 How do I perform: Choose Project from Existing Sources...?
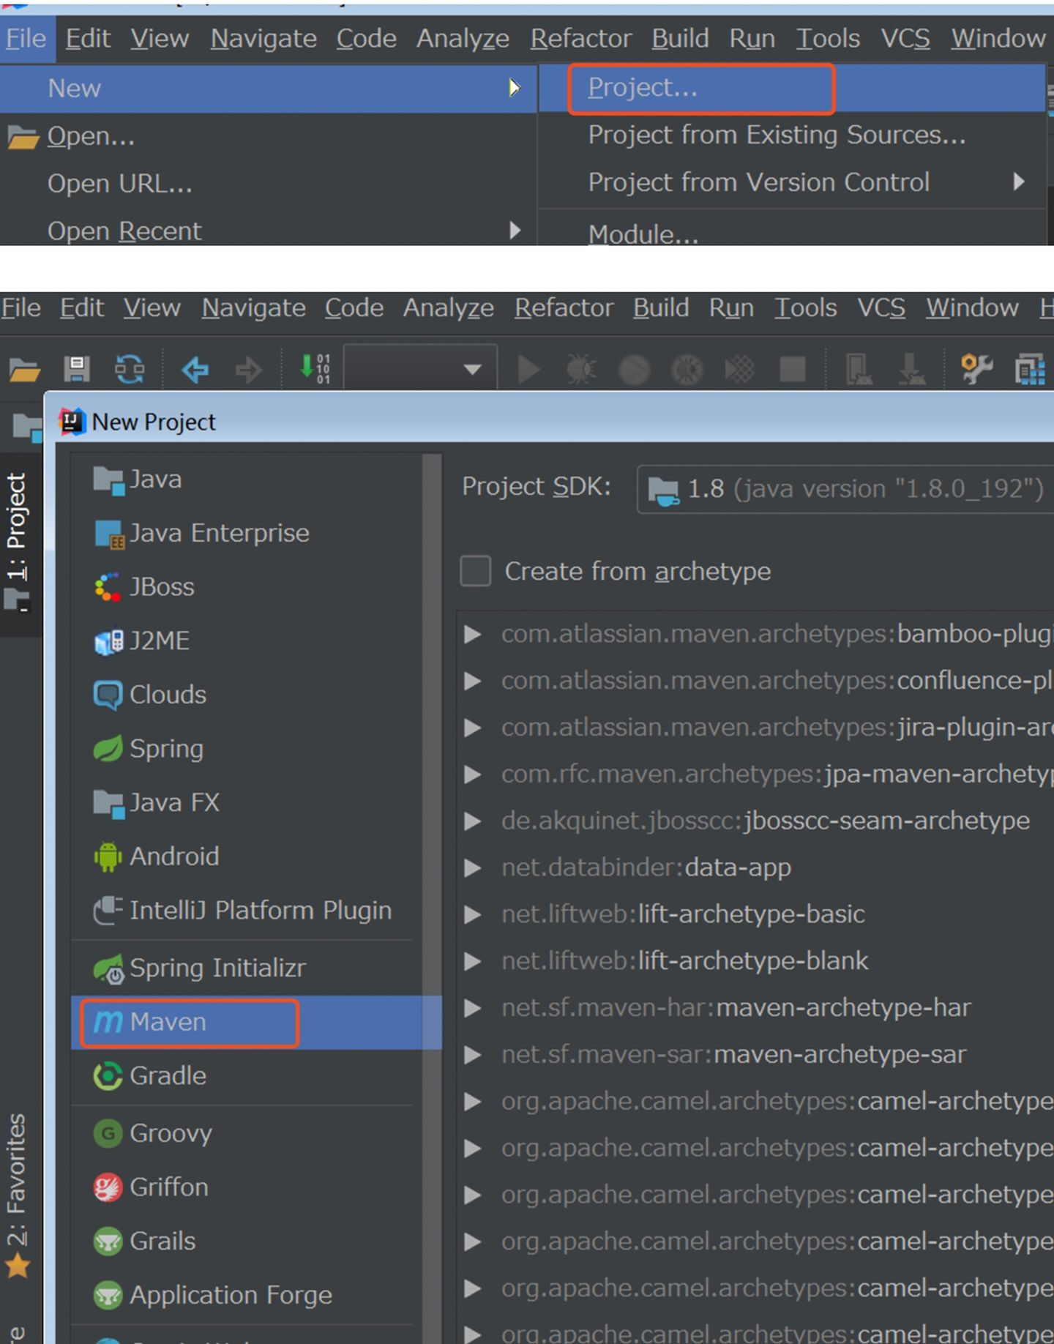pos(792,135)
